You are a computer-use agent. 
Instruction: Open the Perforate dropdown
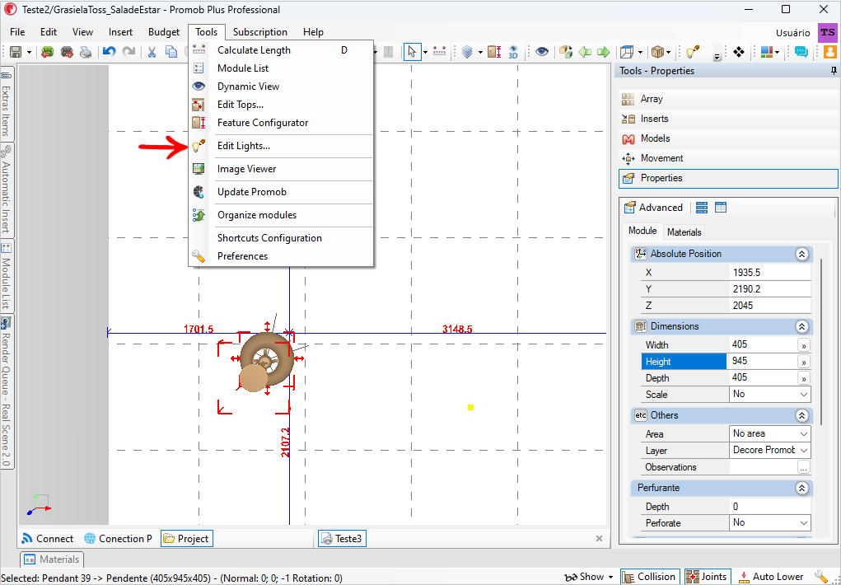769,522
